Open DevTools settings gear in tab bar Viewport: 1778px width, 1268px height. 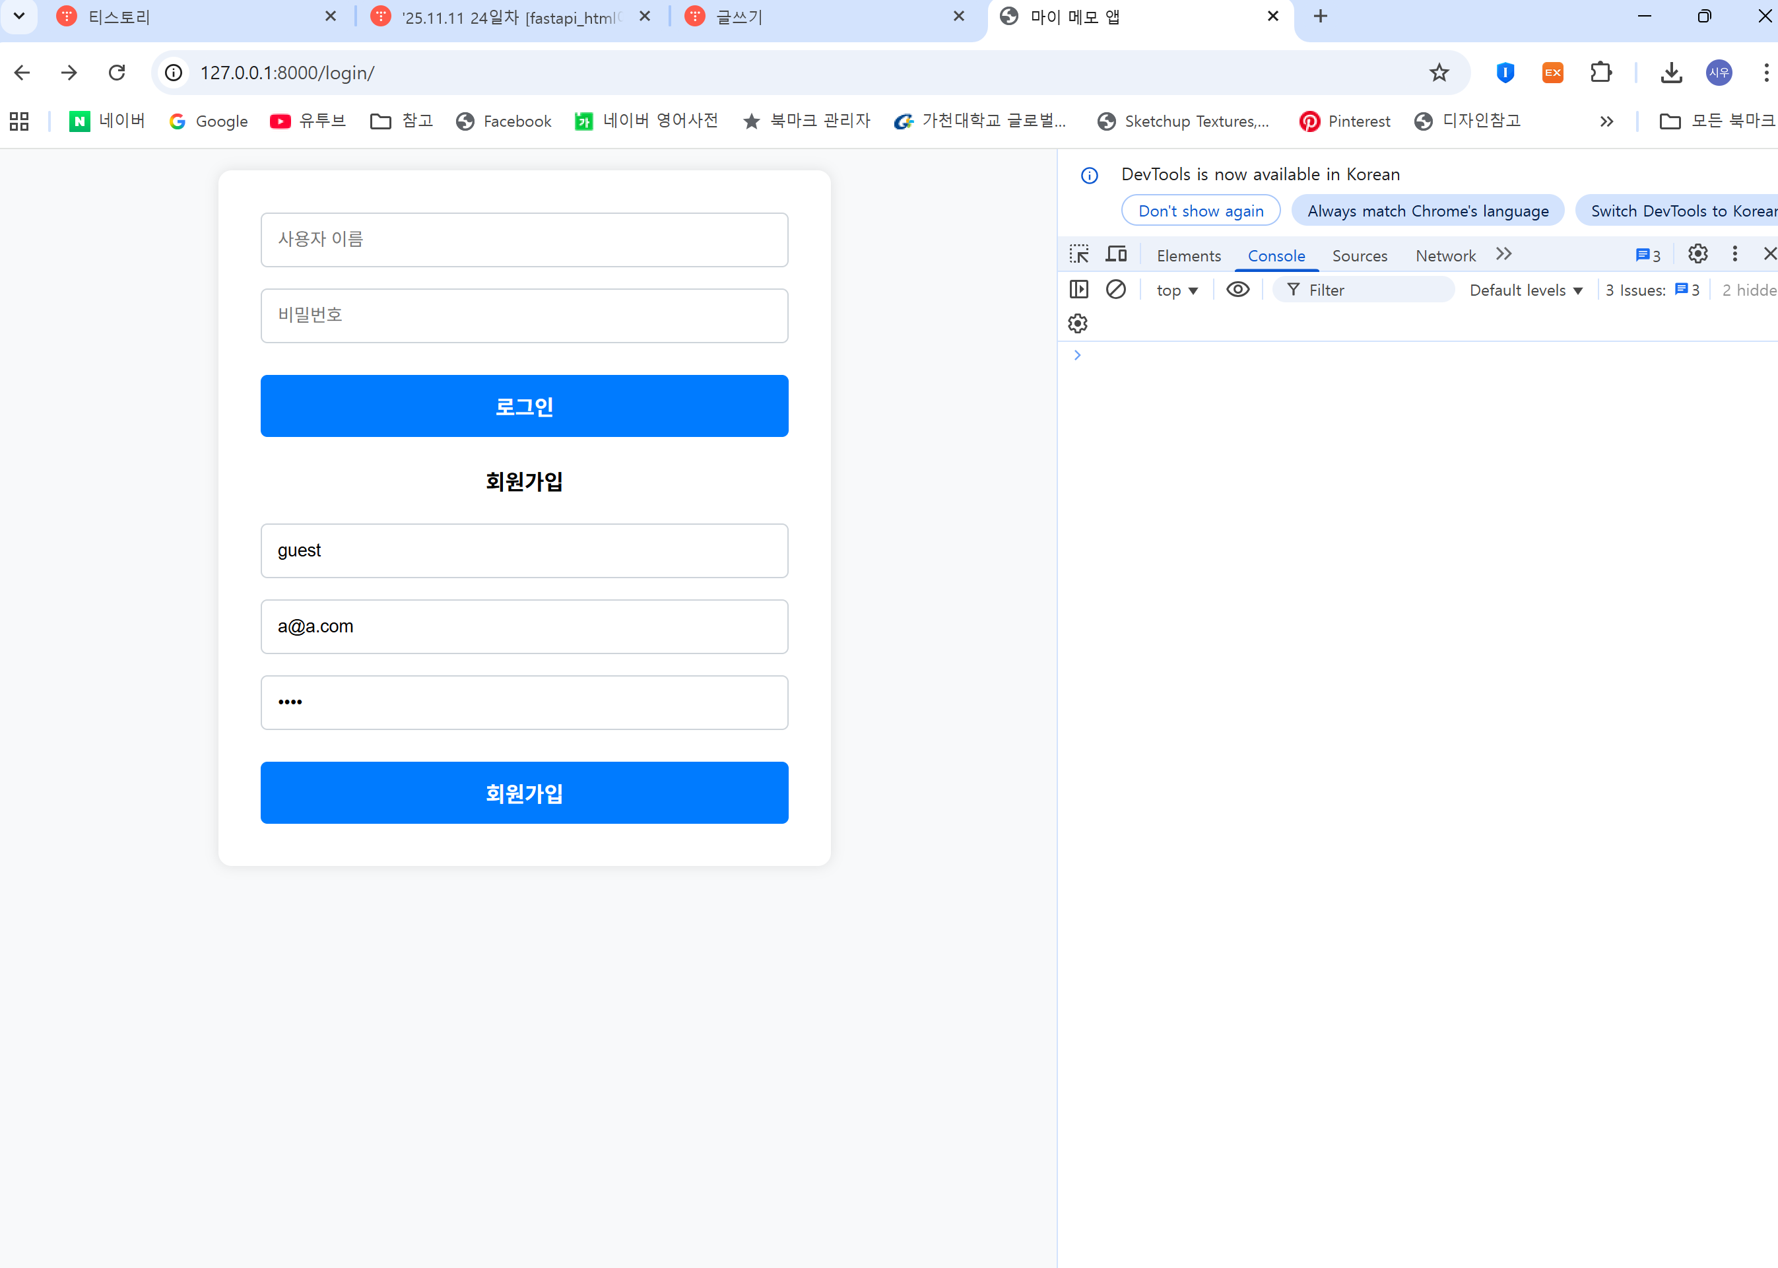click(1697, 255)
